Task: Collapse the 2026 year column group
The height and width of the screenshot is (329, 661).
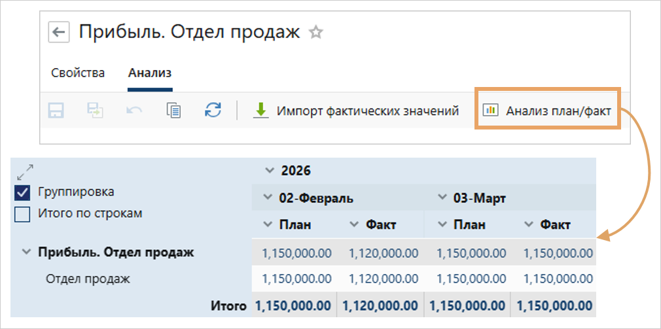Action: coord(270,171)
